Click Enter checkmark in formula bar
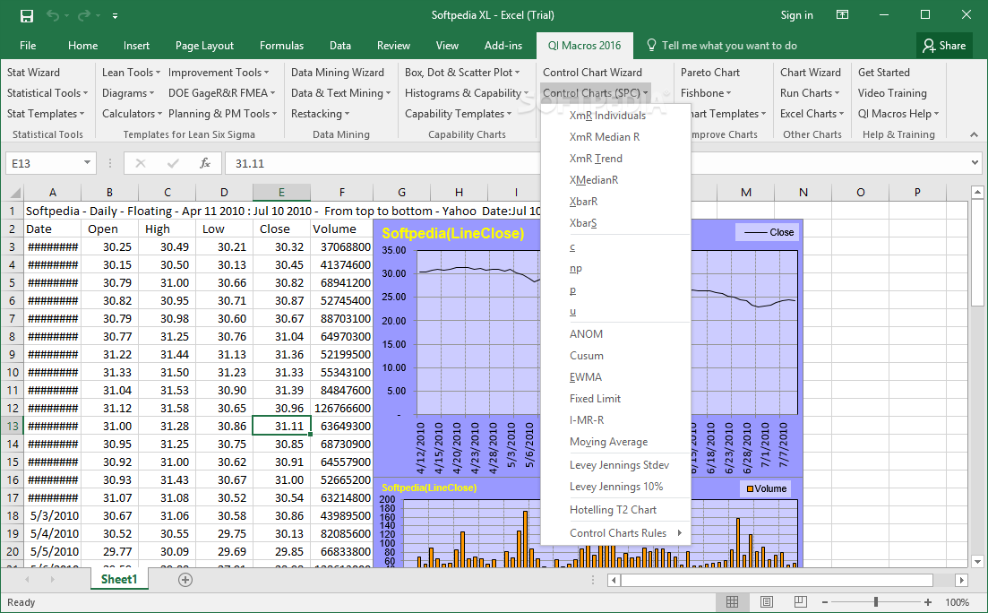This screenshot has height=613, width=988. (173, 163)
